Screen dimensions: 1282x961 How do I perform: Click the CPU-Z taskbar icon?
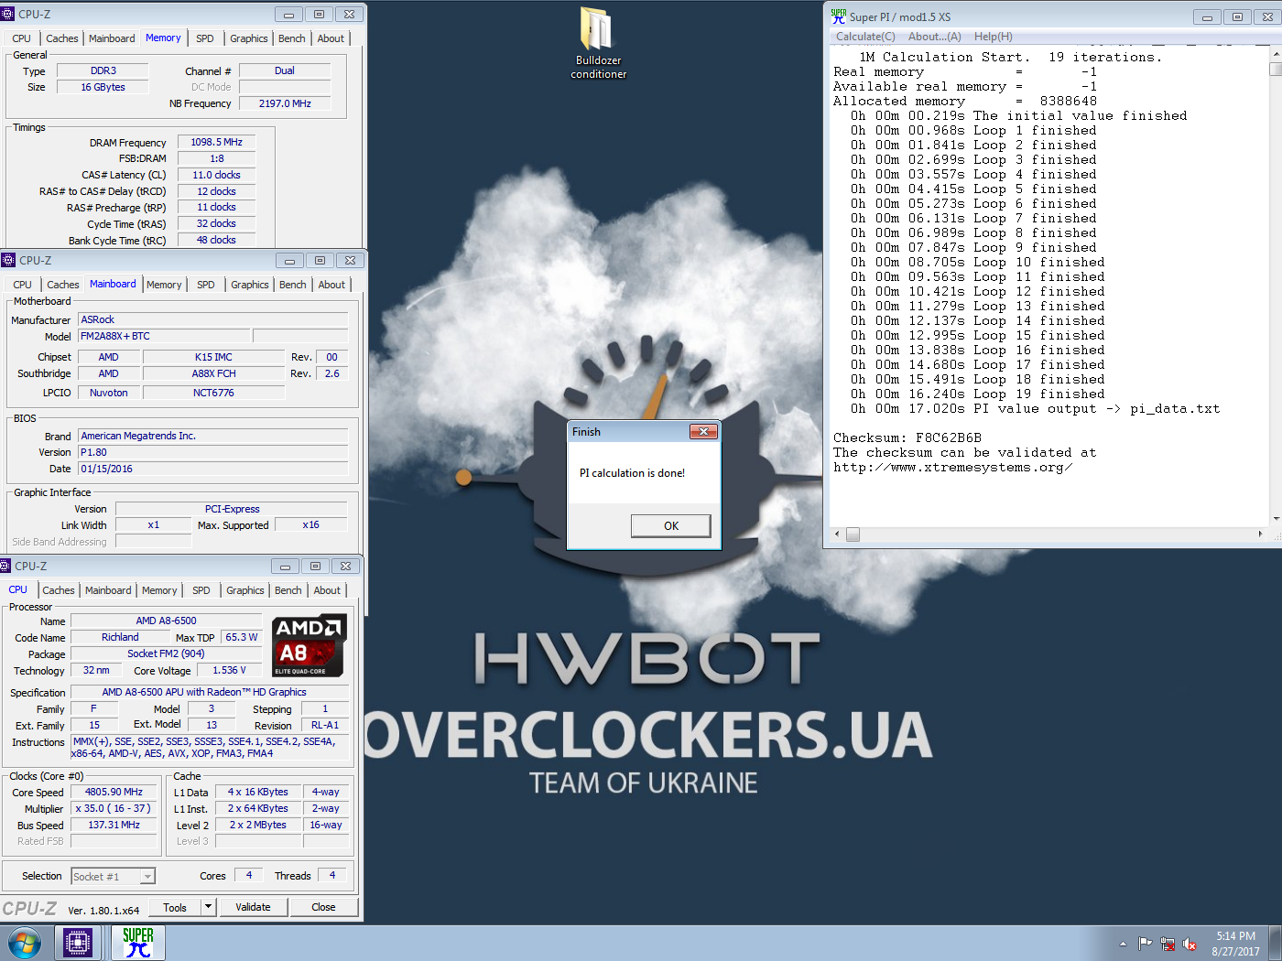point(78,943)
